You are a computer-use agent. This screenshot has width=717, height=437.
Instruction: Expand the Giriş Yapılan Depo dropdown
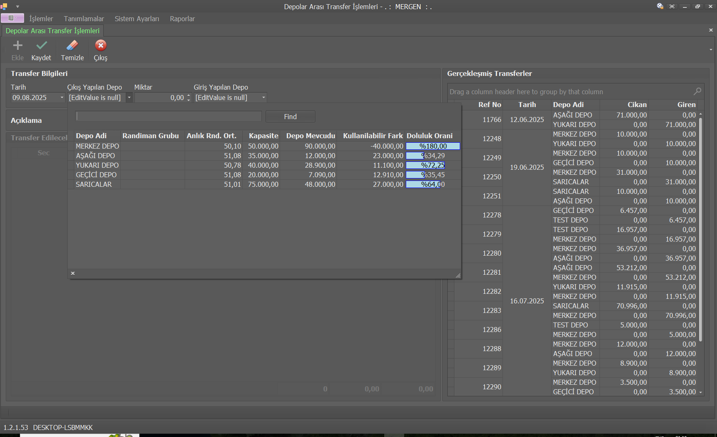(263, 98)
